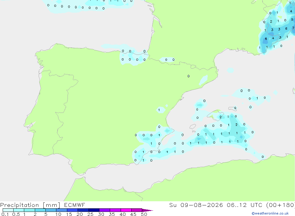Image resolution: width=295 pixels, height=216 pixels.
Task: Click the 'ECMWF' model label
Action: pyautogui.click(x=75, y=205)
